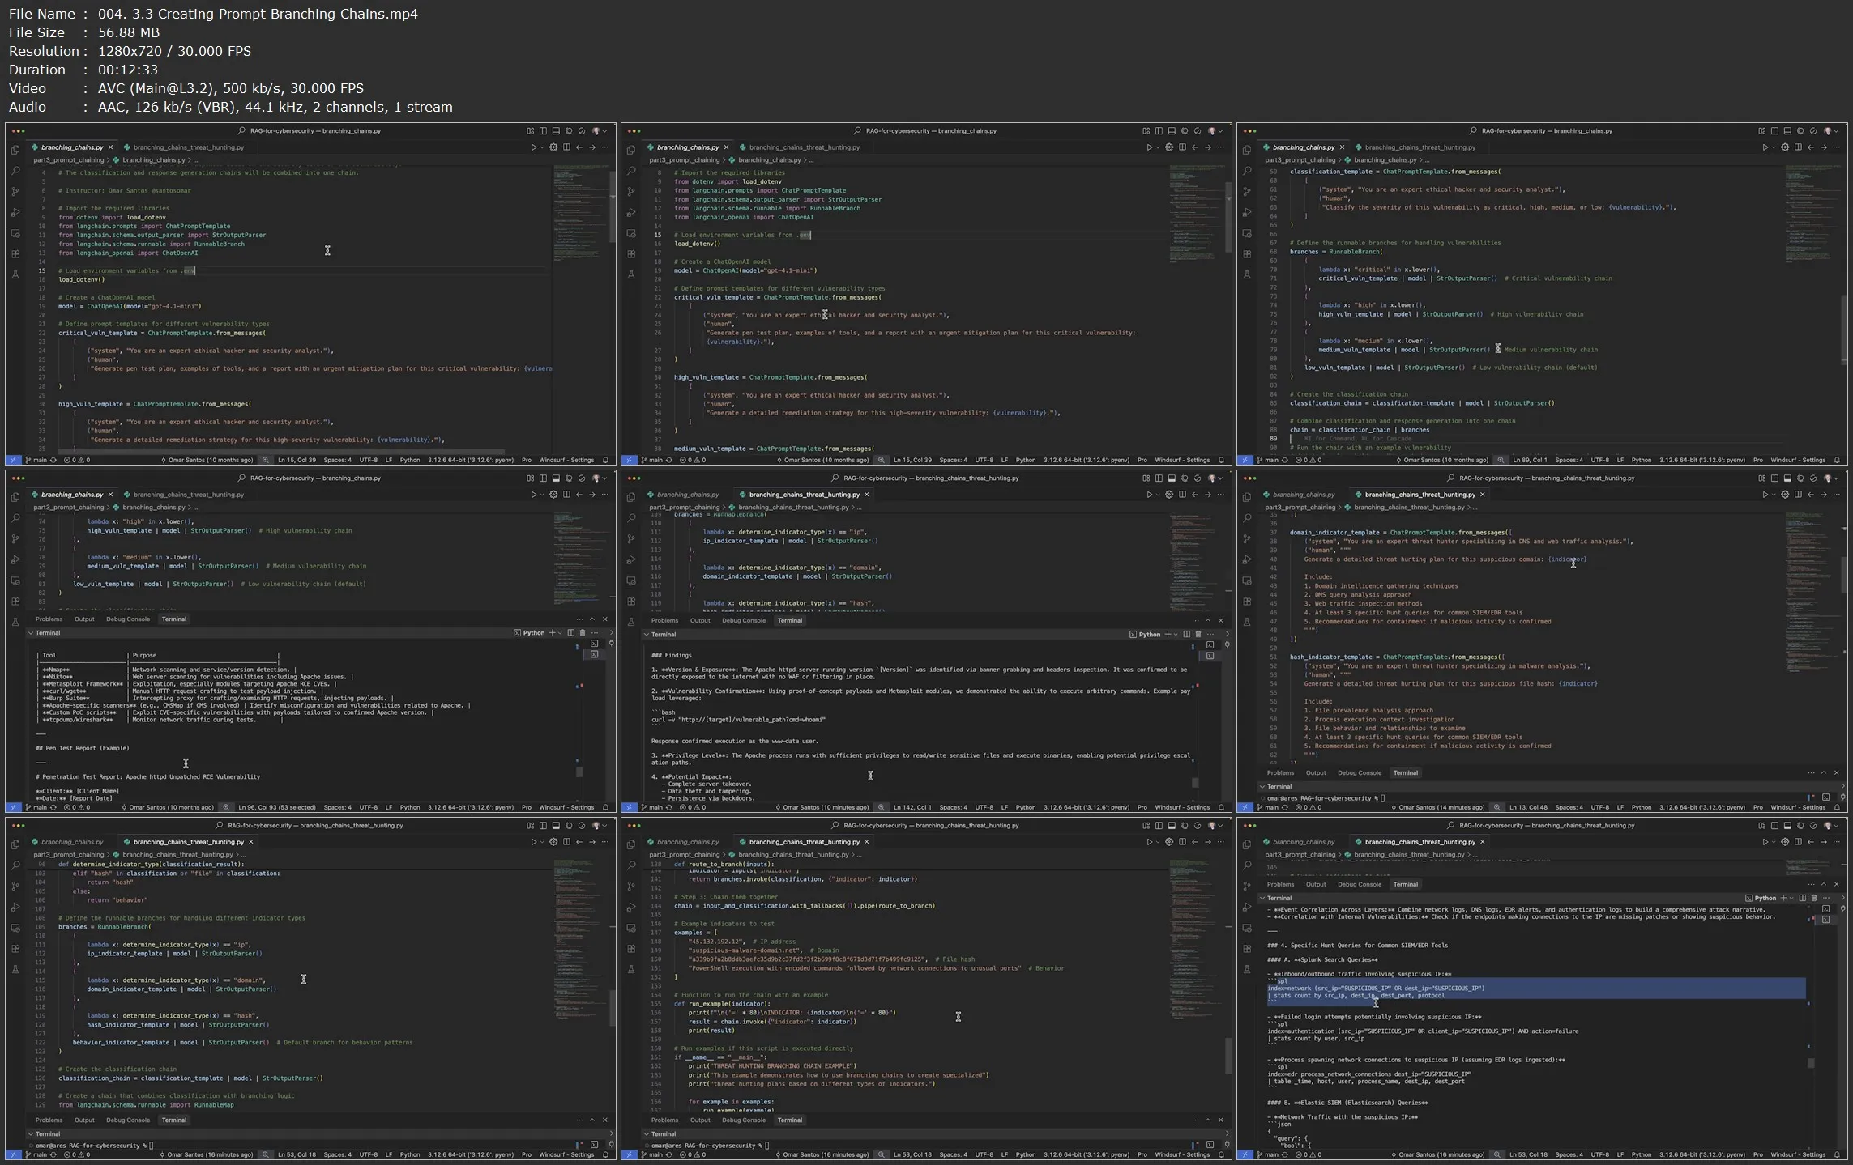Add new terminal plus icon in bottom-right frame

(x=1783, y=898)
